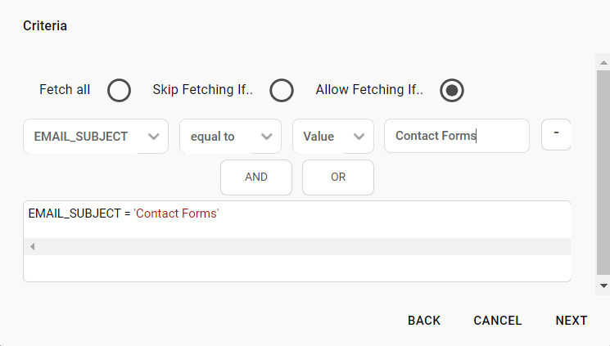Add an AND condition
Image resolution: width=610 pixels, height=346 pixels.
pos(256,177)
